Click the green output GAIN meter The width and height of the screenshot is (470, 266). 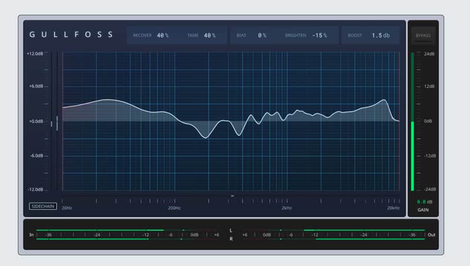pos(412,122)
